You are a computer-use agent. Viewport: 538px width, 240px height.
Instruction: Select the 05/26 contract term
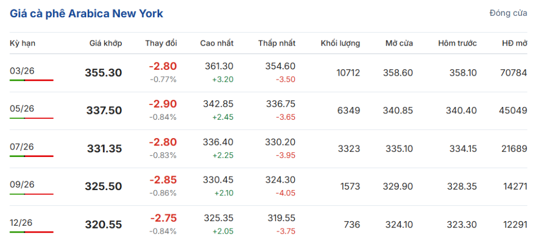(22, 109)
